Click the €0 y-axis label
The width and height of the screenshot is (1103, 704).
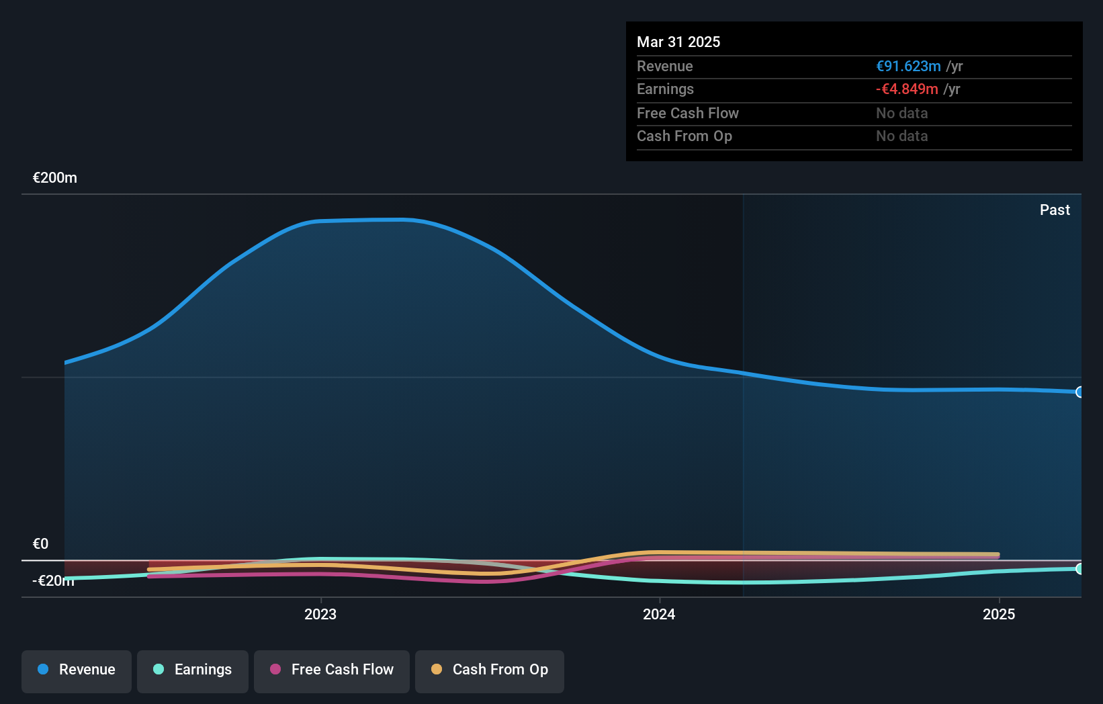[x=40, y=544]
